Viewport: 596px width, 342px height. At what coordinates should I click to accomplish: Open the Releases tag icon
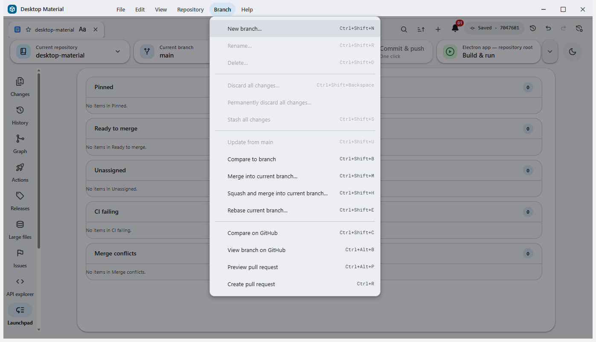click(x=20, y=196)
